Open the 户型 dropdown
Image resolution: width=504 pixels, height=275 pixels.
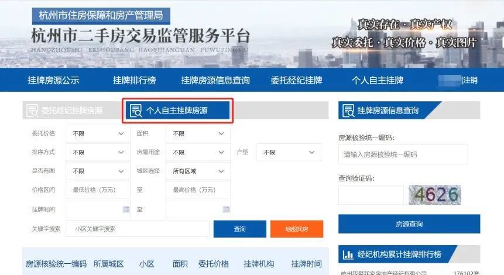click(x=289, y=152)
